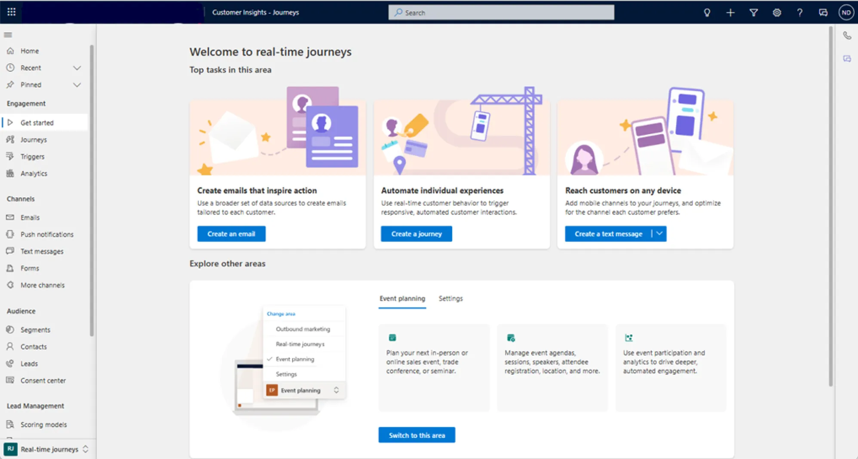
Task: Open dropdown arrow beside Create a text message
Action: click(659, 234)
